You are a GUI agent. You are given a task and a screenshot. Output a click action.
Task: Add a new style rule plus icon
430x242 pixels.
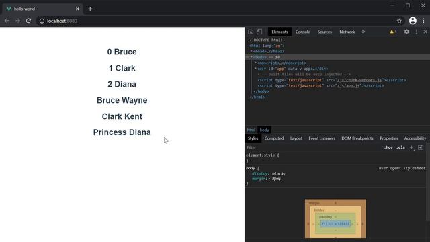(411, 148)
